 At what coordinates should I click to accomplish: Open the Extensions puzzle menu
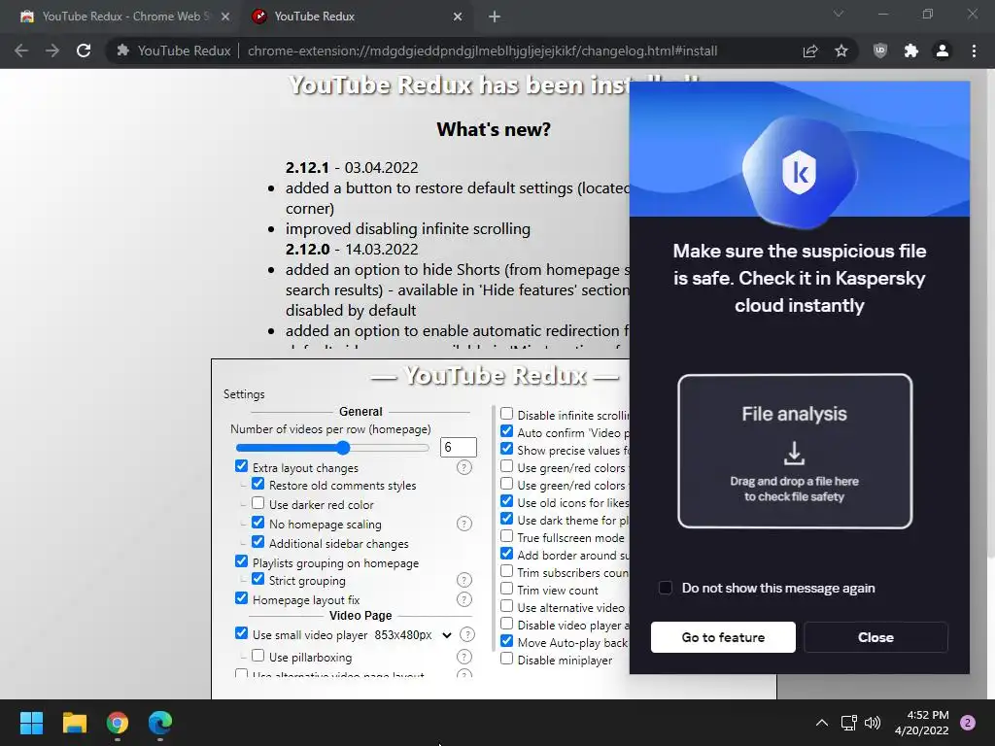[911, 51]
